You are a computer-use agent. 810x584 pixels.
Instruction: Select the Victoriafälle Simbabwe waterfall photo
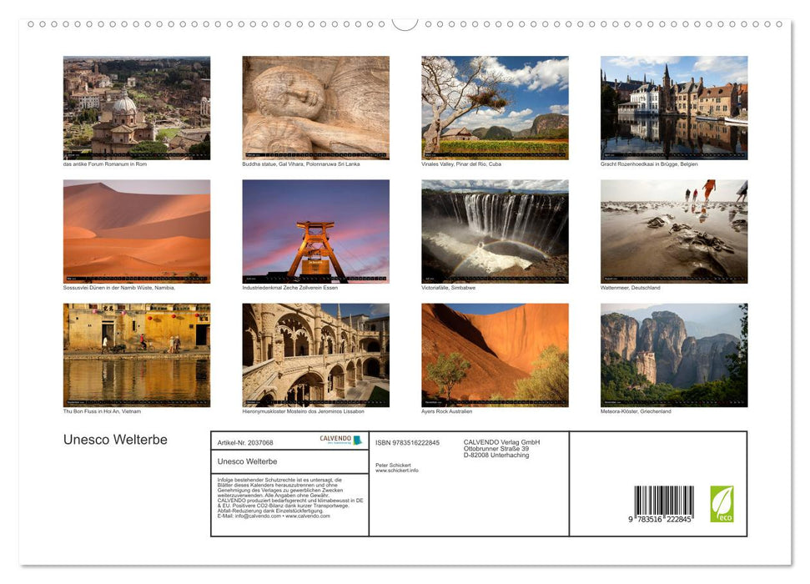(x=494, y=230)
